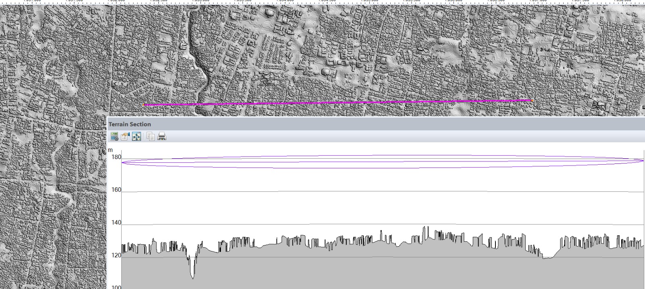Click the horizontal coordinate ruler at top
Screen dimensions: 645x289
pos(322,2)
